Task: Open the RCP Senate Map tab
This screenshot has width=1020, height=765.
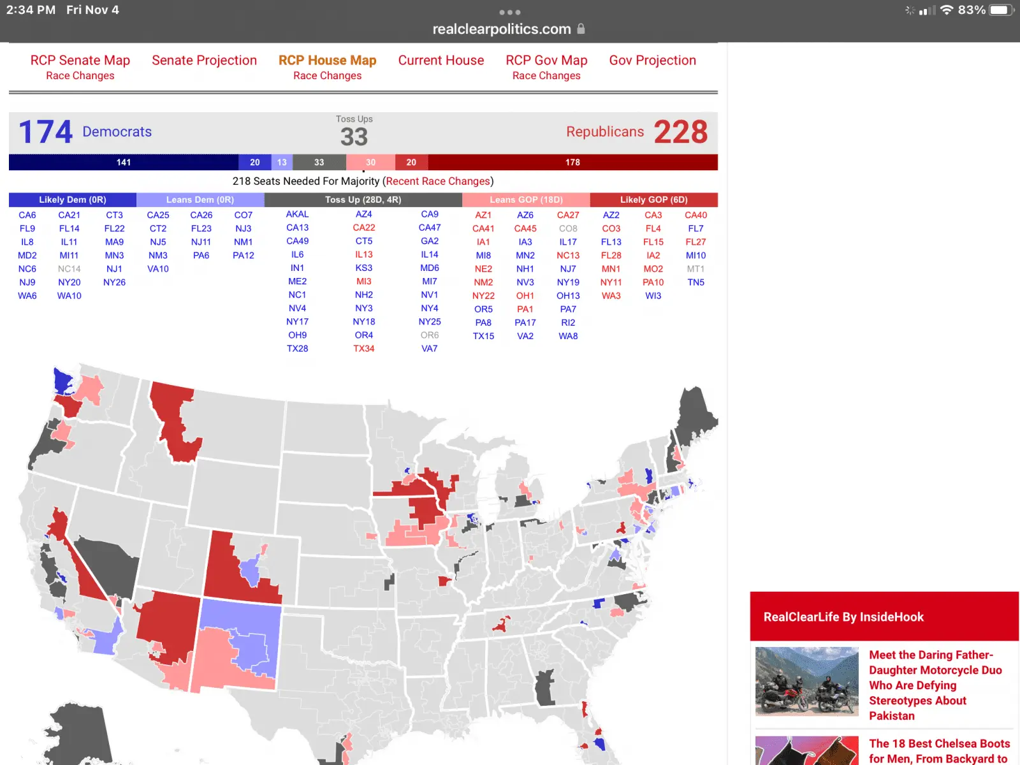Action: tap(80, 60)
